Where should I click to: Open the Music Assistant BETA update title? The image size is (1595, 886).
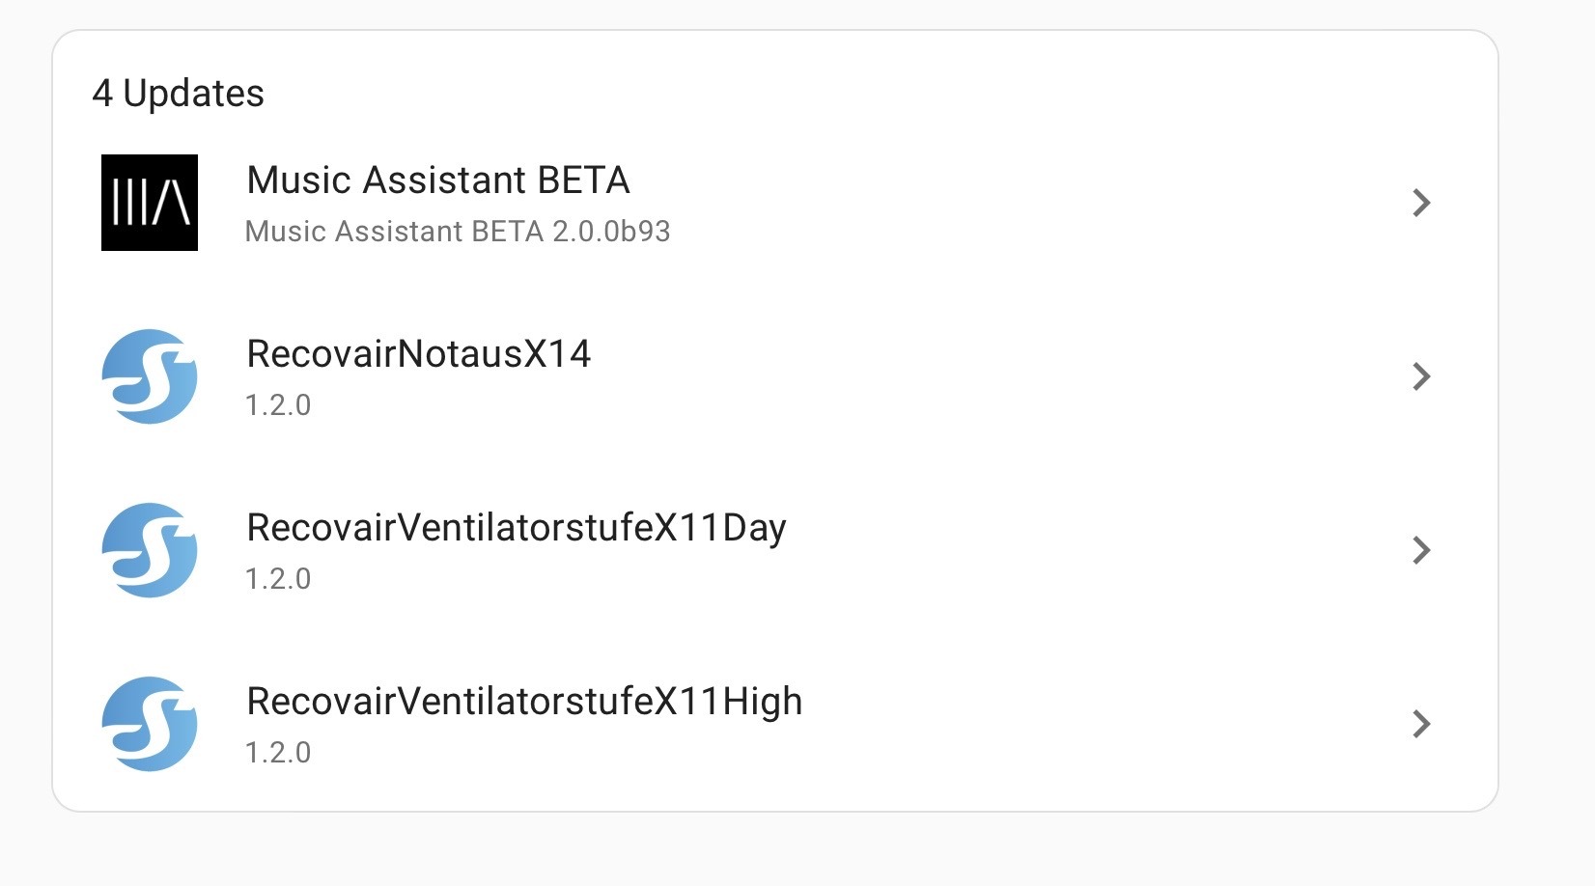coord(438,180)
